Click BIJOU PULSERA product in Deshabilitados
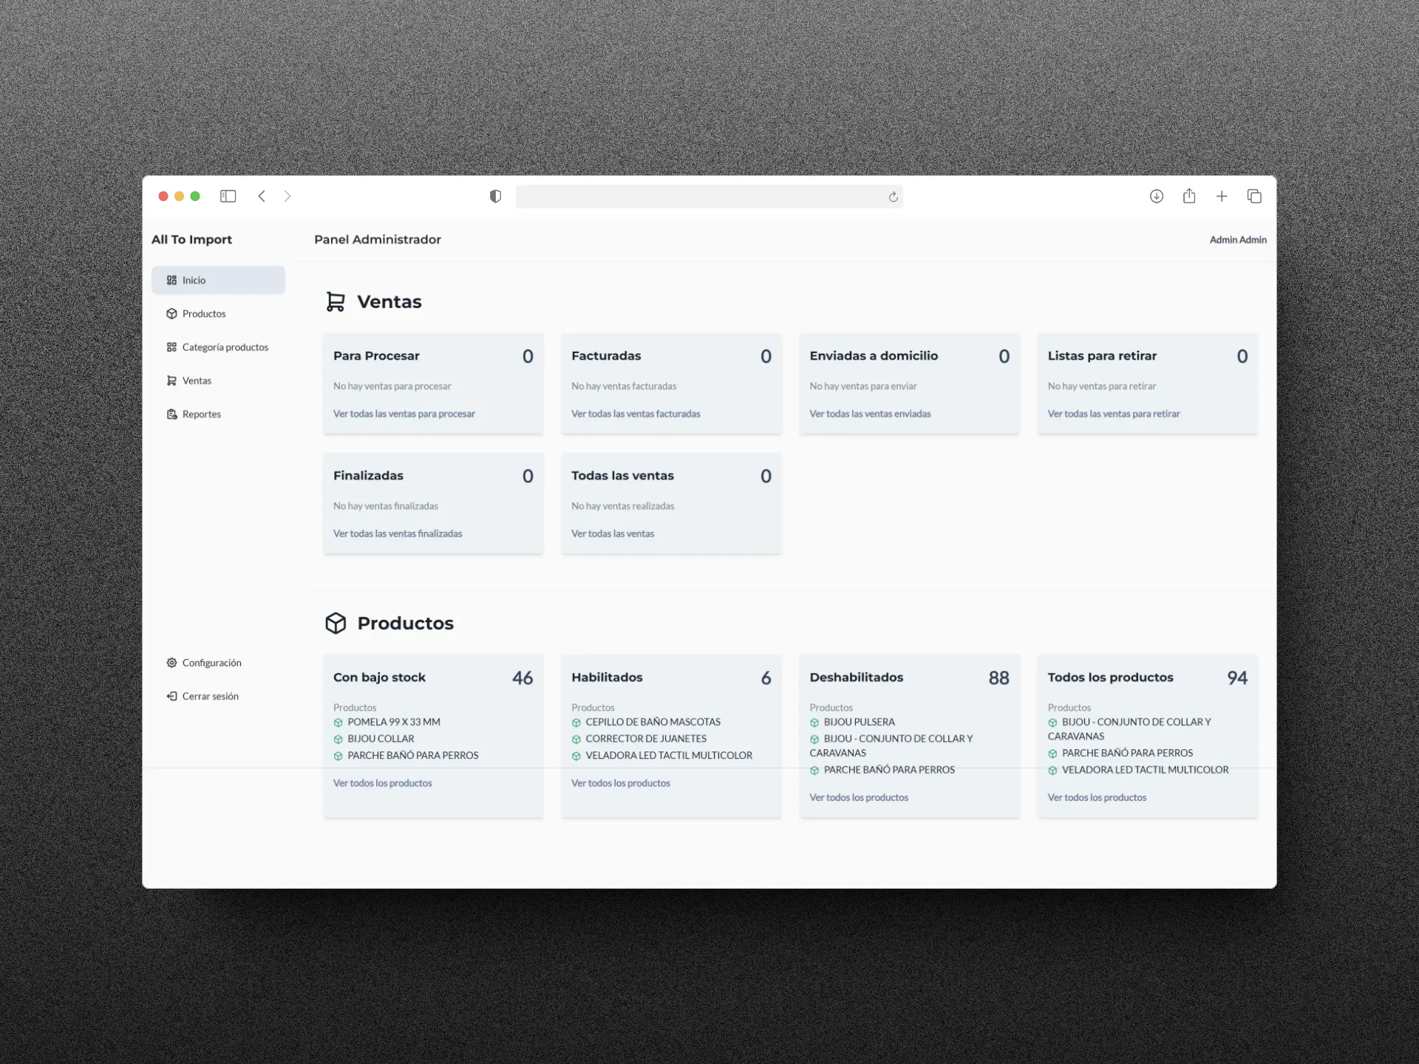The width and height of the screenshot is (1419, 1064). (860, 722)
